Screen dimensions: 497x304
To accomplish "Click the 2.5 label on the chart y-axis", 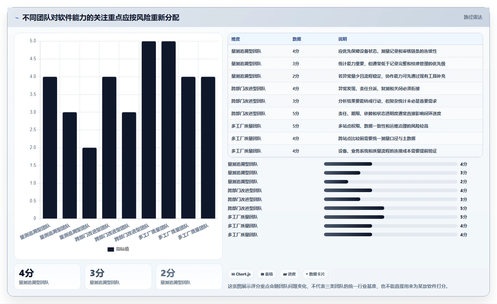I will [33, 130].
